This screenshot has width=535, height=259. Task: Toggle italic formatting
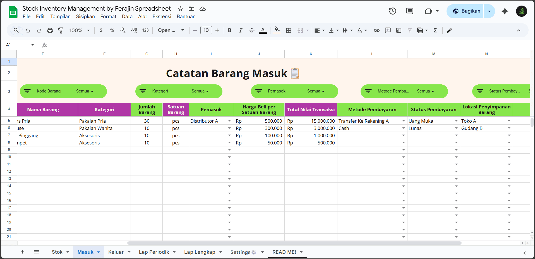pyautogui.click(x=241, y=30)
